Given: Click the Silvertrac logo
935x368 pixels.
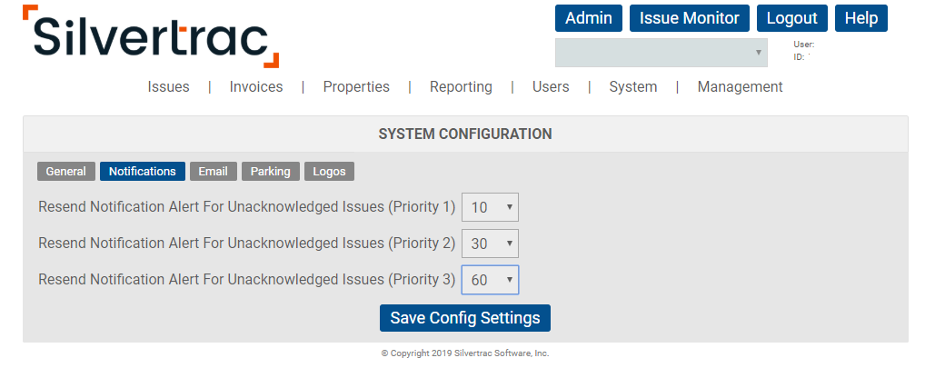Looking at the screenshot, I should [x=151, y=36].
